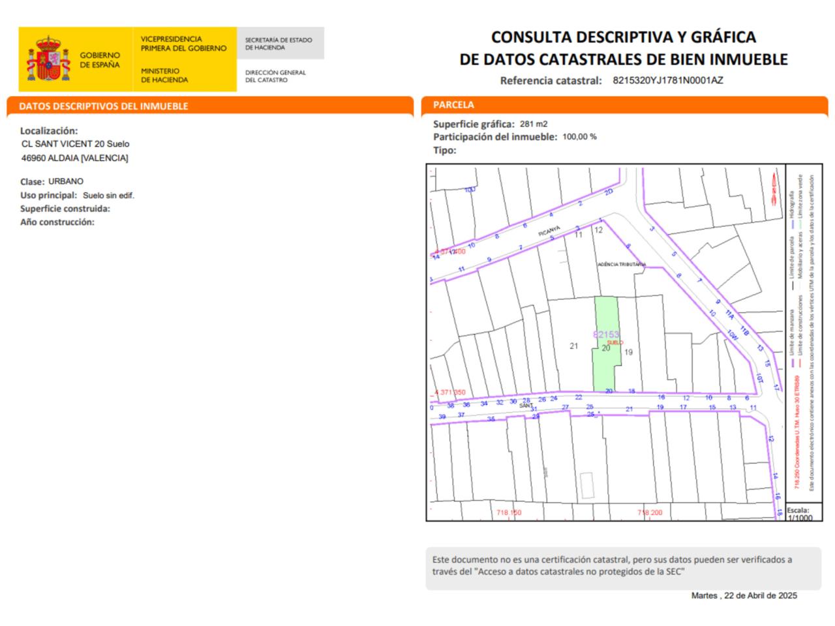
Task: Click the GOBIERNO DE ESPAÑA text
Action: pos(100,60)
